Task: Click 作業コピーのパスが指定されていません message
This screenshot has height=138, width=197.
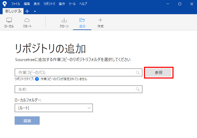Action: (64, 79)
